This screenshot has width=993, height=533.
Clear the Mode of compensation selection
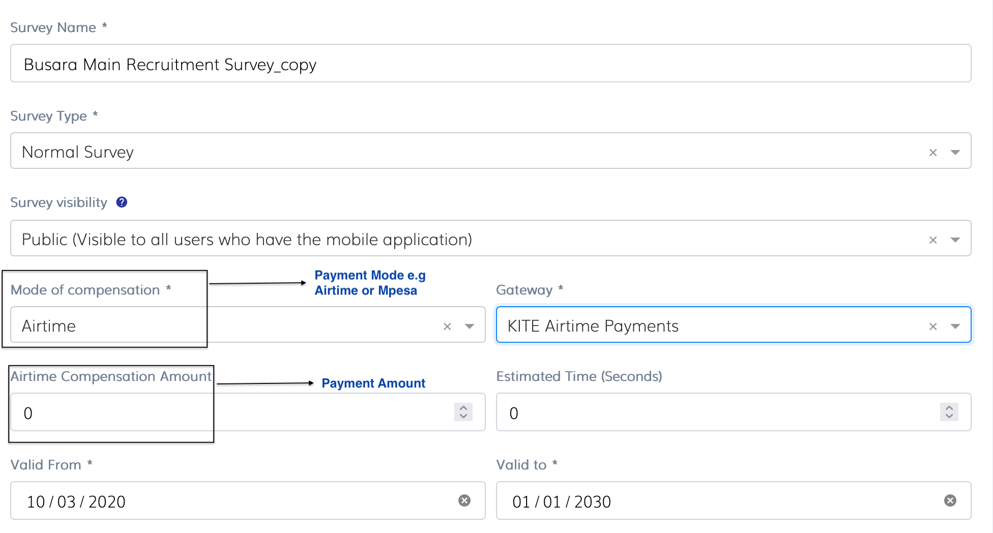(447, 325)
